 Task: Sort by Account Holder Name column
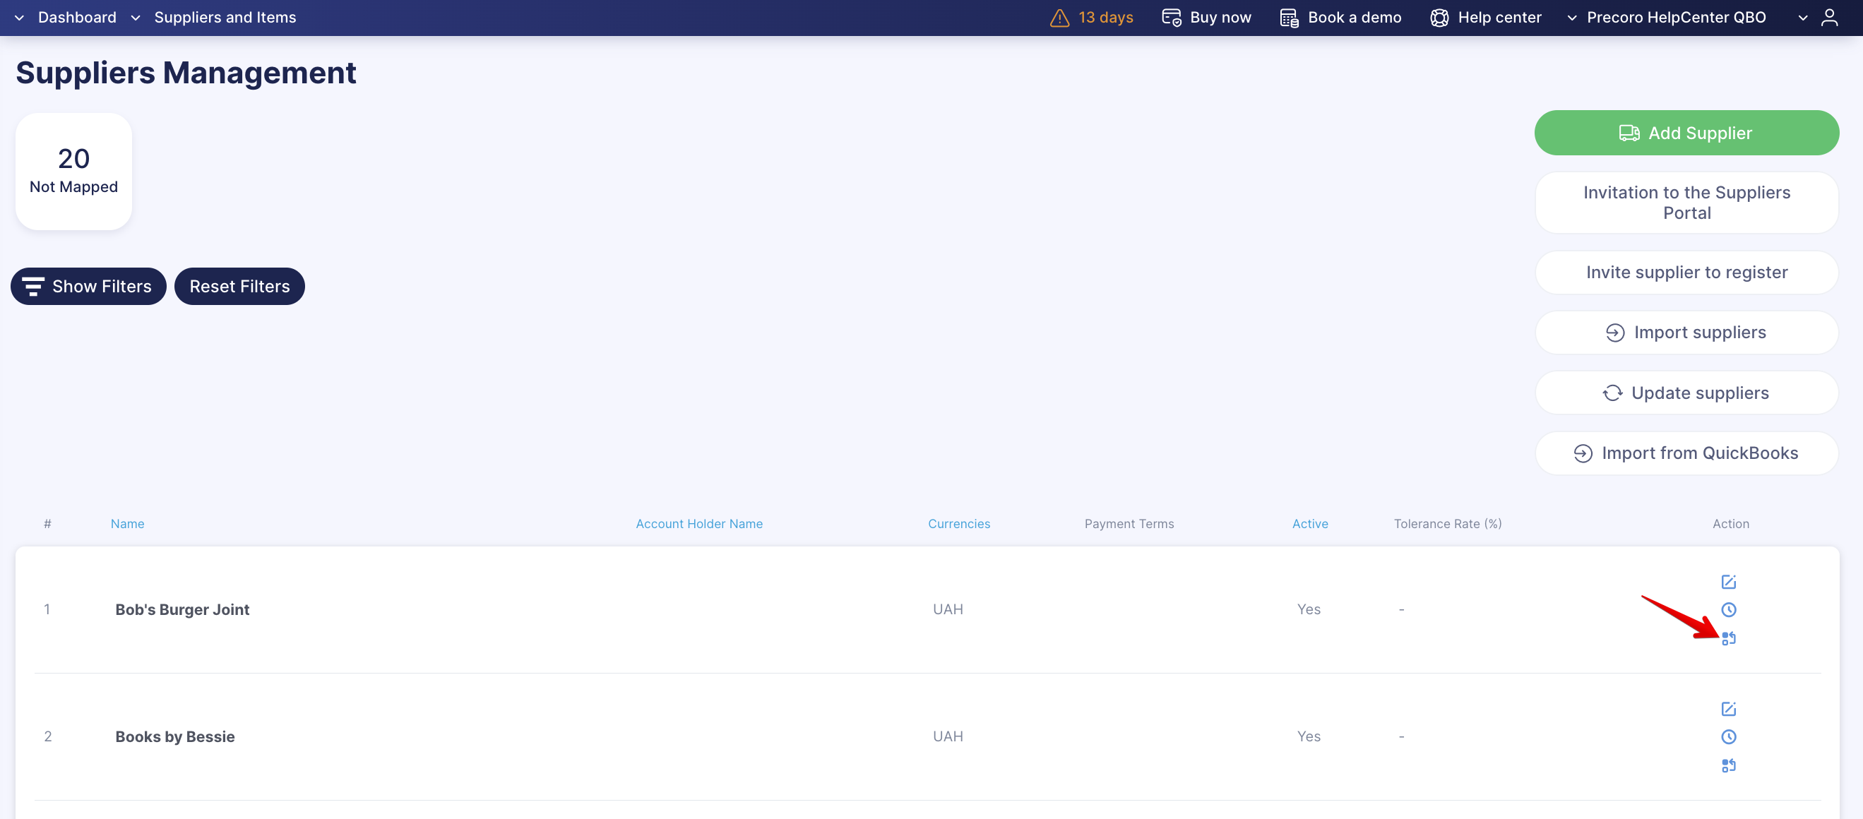tap(699, 524)
